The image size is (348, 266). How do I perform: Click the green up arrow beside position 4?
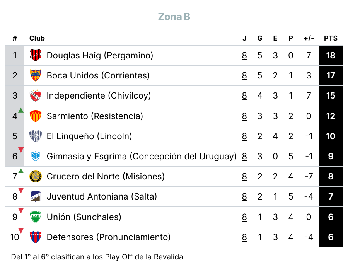coord(21,111)
